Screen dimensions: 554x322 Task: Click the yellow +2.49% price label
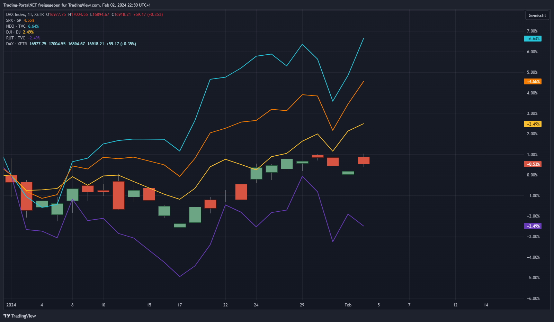(533, 124)
